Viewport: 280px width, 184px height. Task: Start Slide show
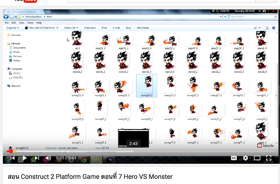[90, 28]
